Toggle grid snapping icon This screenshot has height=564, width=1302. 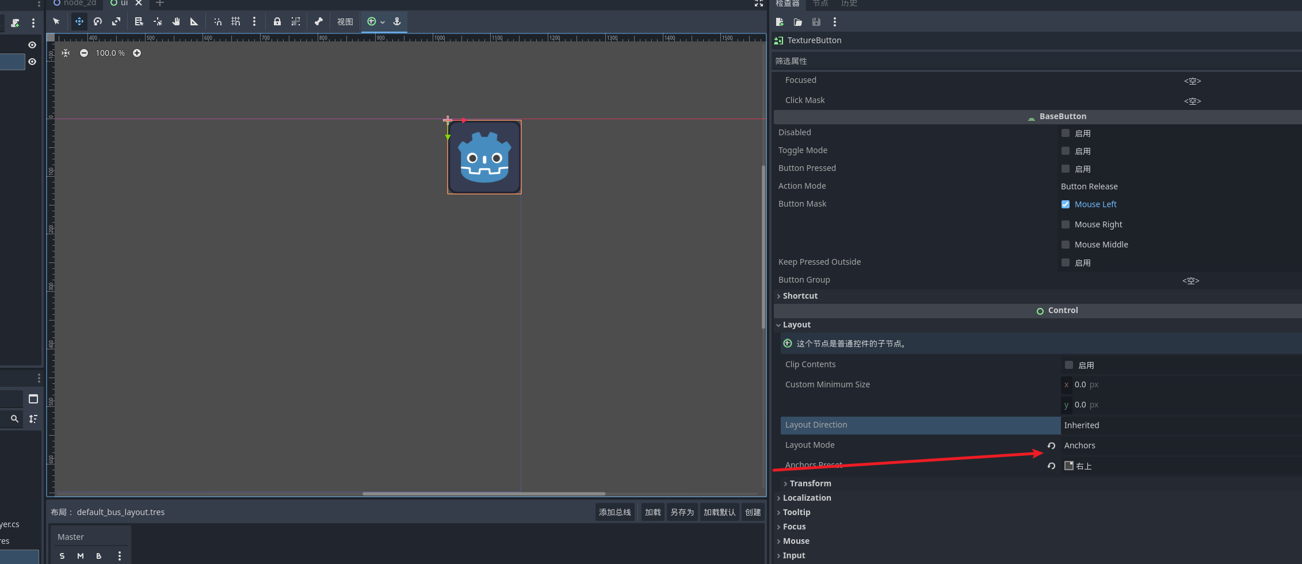click(x=236, y=21)
